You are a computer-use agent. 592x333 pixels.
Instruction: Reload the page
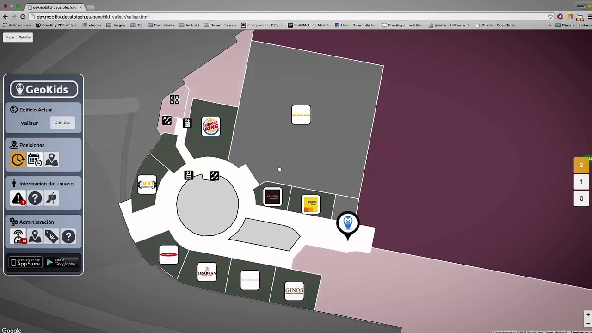pos(23,17)
